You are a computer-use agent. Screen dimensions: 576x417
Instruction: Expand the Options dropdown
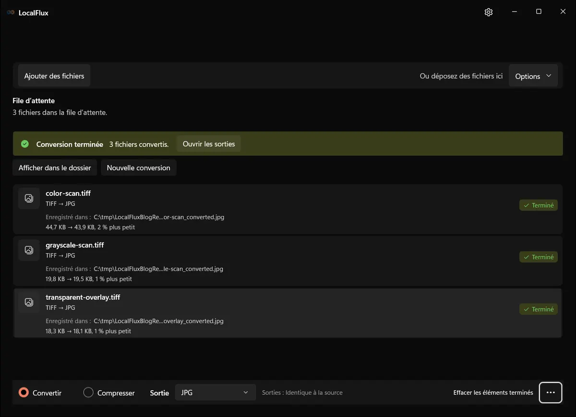(x=533, y=76)
